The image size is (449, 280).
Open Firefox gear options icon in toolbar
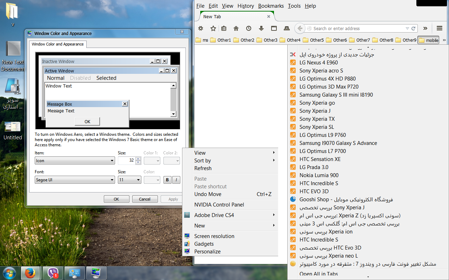pos(201,28)
